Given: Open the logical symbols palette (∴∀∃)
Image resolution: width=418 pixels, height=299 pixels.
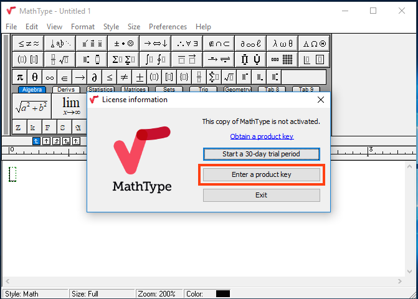Looking at the screenshot, I should pyautogui.click(x=187, y=44).
